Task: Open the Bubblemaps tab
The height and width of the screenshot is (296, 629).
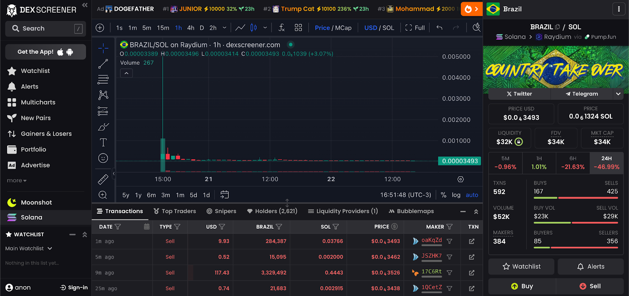Action: [x=411, y=211]
